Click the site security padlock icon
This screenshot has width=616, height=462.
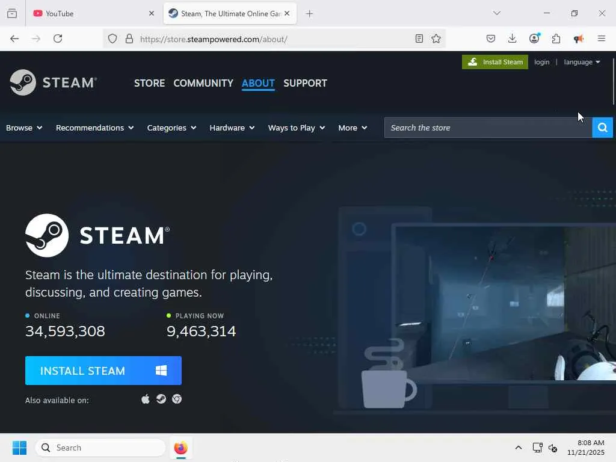click(129, 38)
